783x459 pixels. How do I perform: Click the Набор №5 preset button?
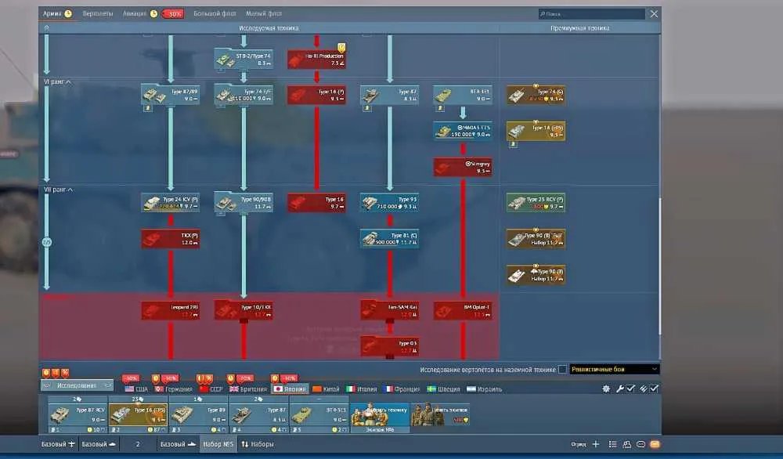(218, 444)
